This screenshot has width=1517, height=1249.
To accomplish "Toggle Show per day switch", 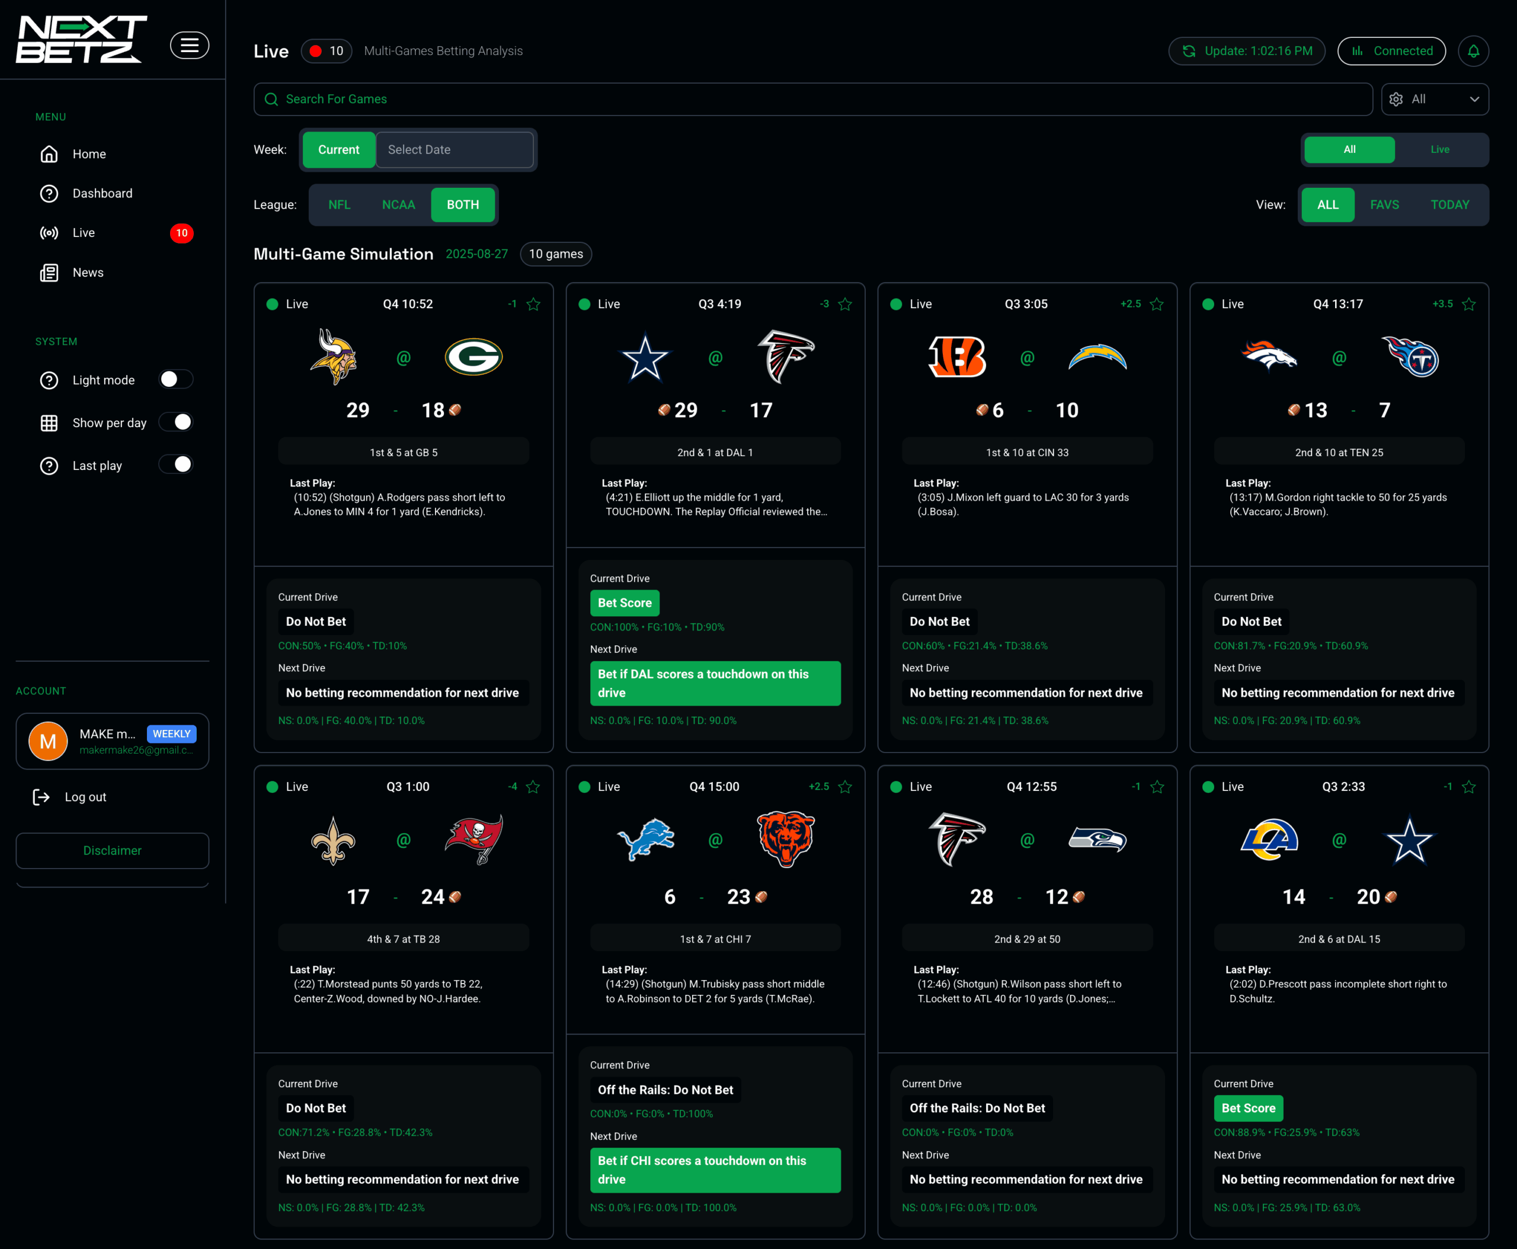I will (x=175, y=422).
